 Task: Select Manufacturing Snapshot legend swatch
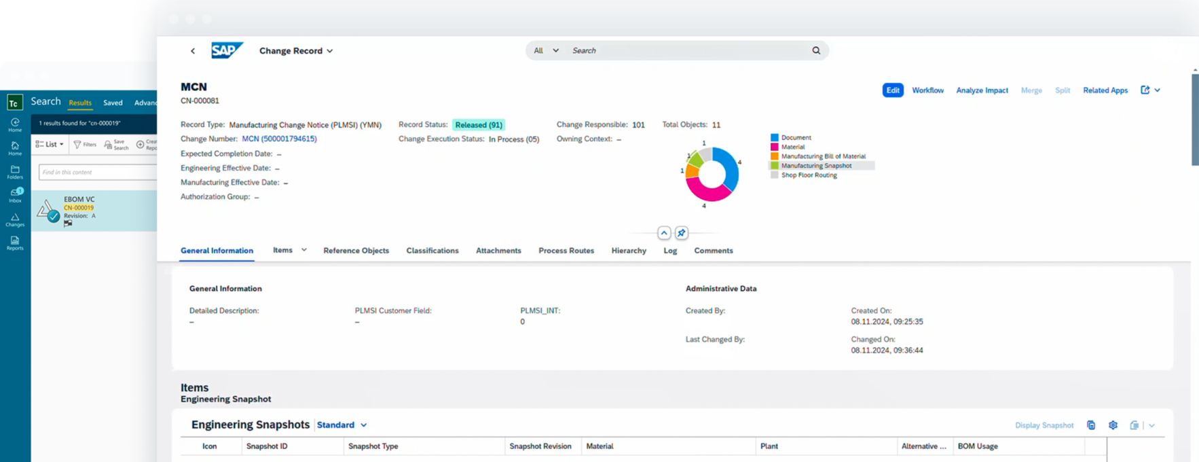[775, 166]
